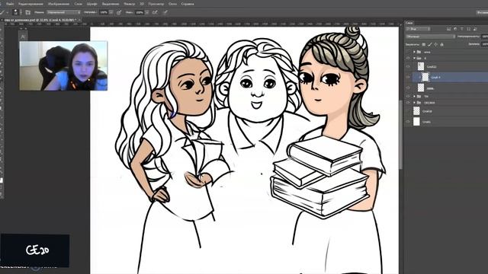Click the layer fill value field
Screen dimensions: 488x274
click(485, 44)
